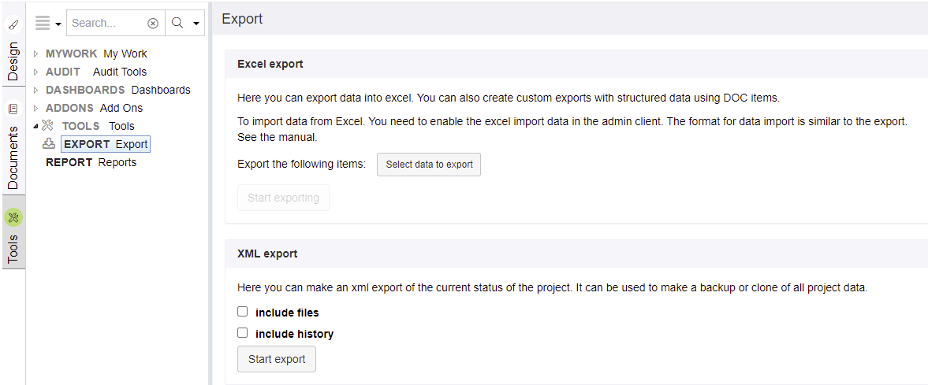Image resolution: width=928 pixels, height=385 pixels.
Task: Click Select data to export button
Action: (429, 165)
